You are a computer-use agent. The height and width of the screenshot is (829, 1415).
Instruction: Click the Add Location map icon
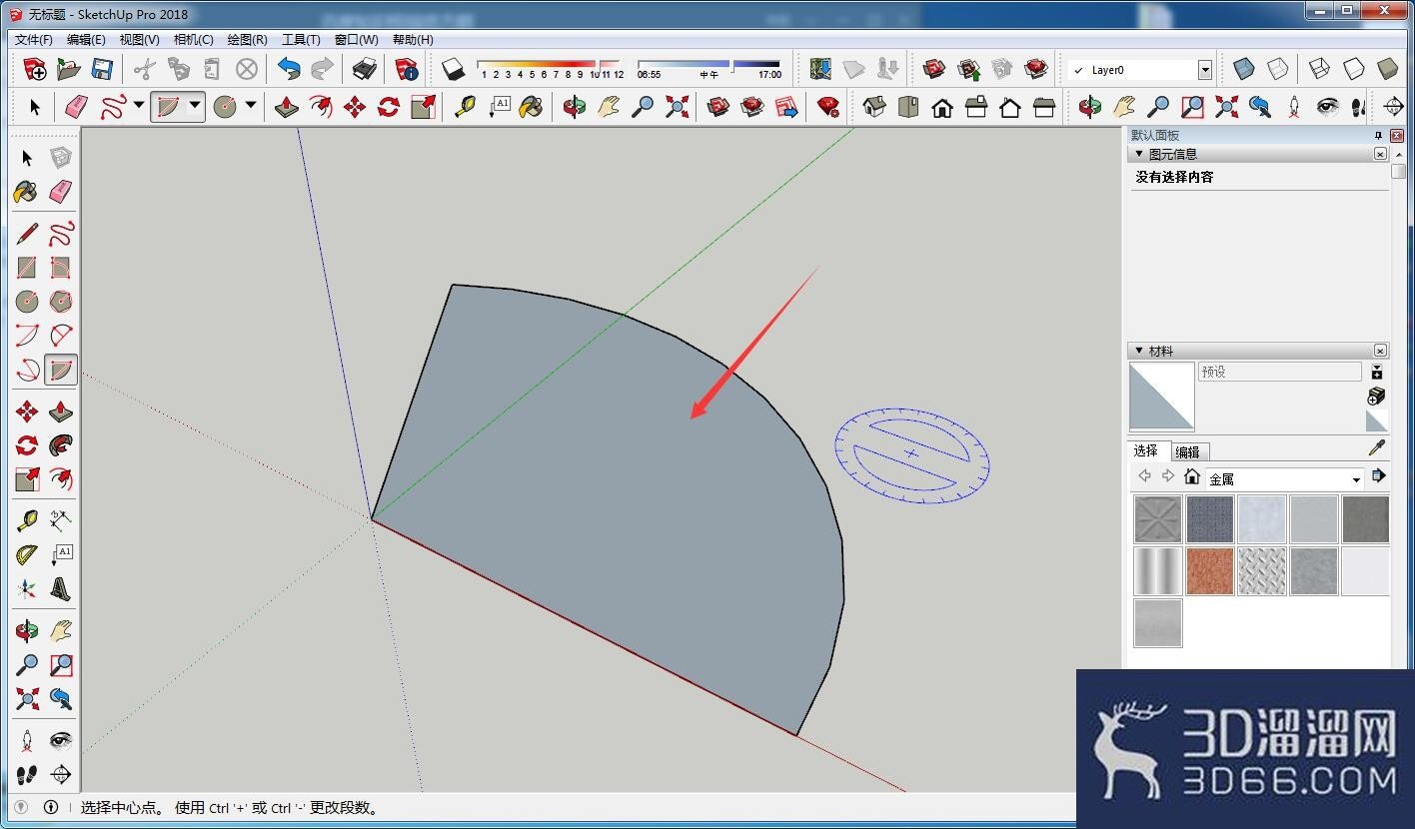pyautogui.click(x=820, y=69)
